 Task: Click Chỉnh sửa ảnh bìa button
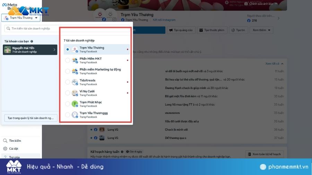[261, 4]
